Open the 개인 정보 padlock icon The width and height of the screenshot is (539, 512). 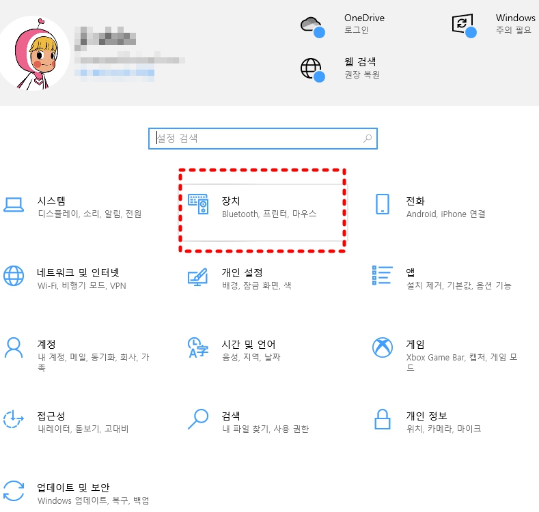383,419
